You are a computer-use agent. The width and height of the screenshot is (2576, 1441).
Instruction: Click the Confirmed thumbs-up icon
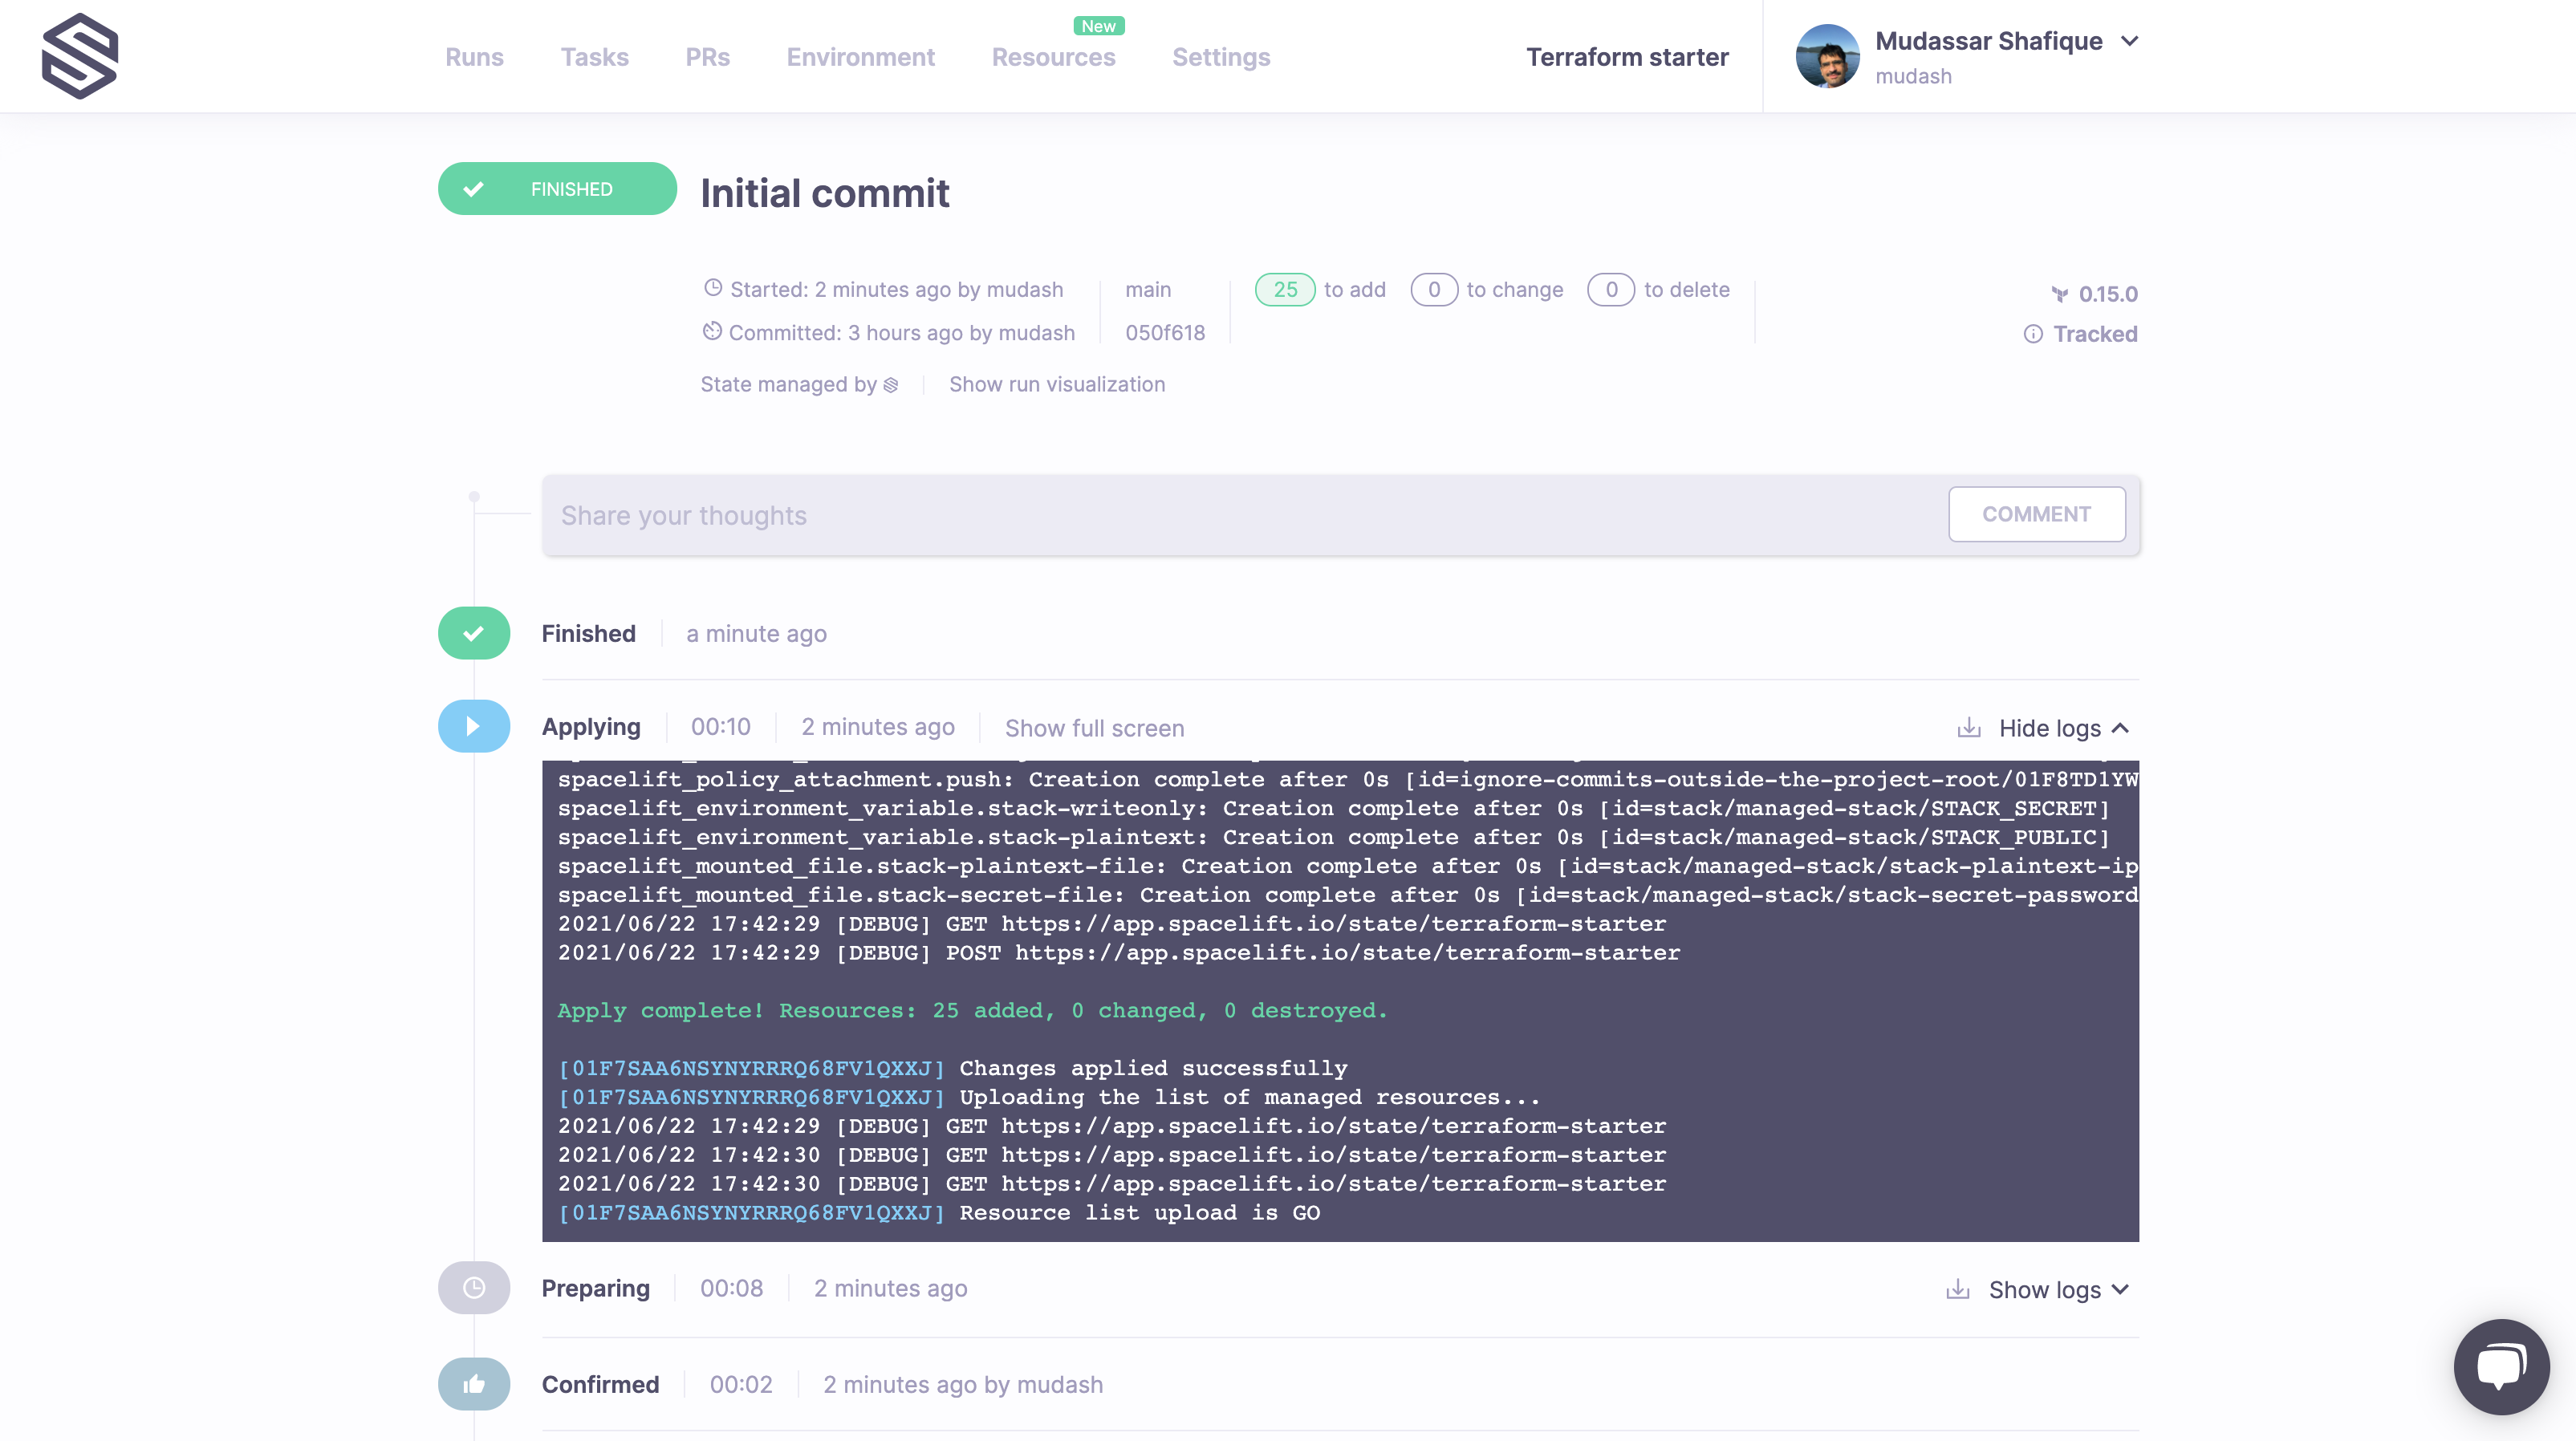pyautogui.click(x=474, y=1384)
